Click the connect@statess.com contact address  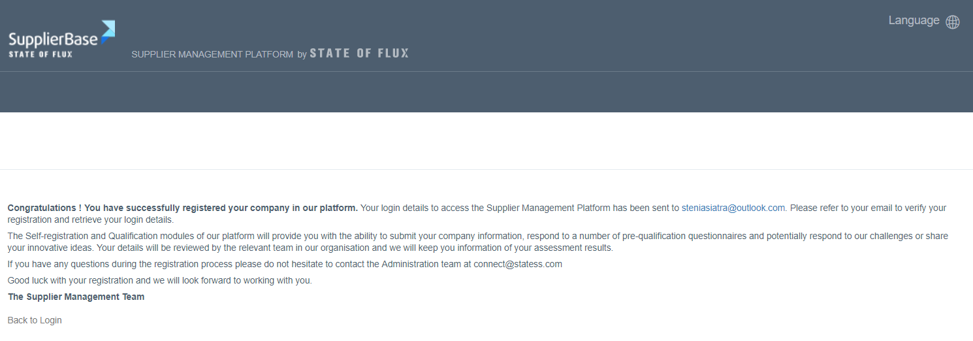(518, 265)
